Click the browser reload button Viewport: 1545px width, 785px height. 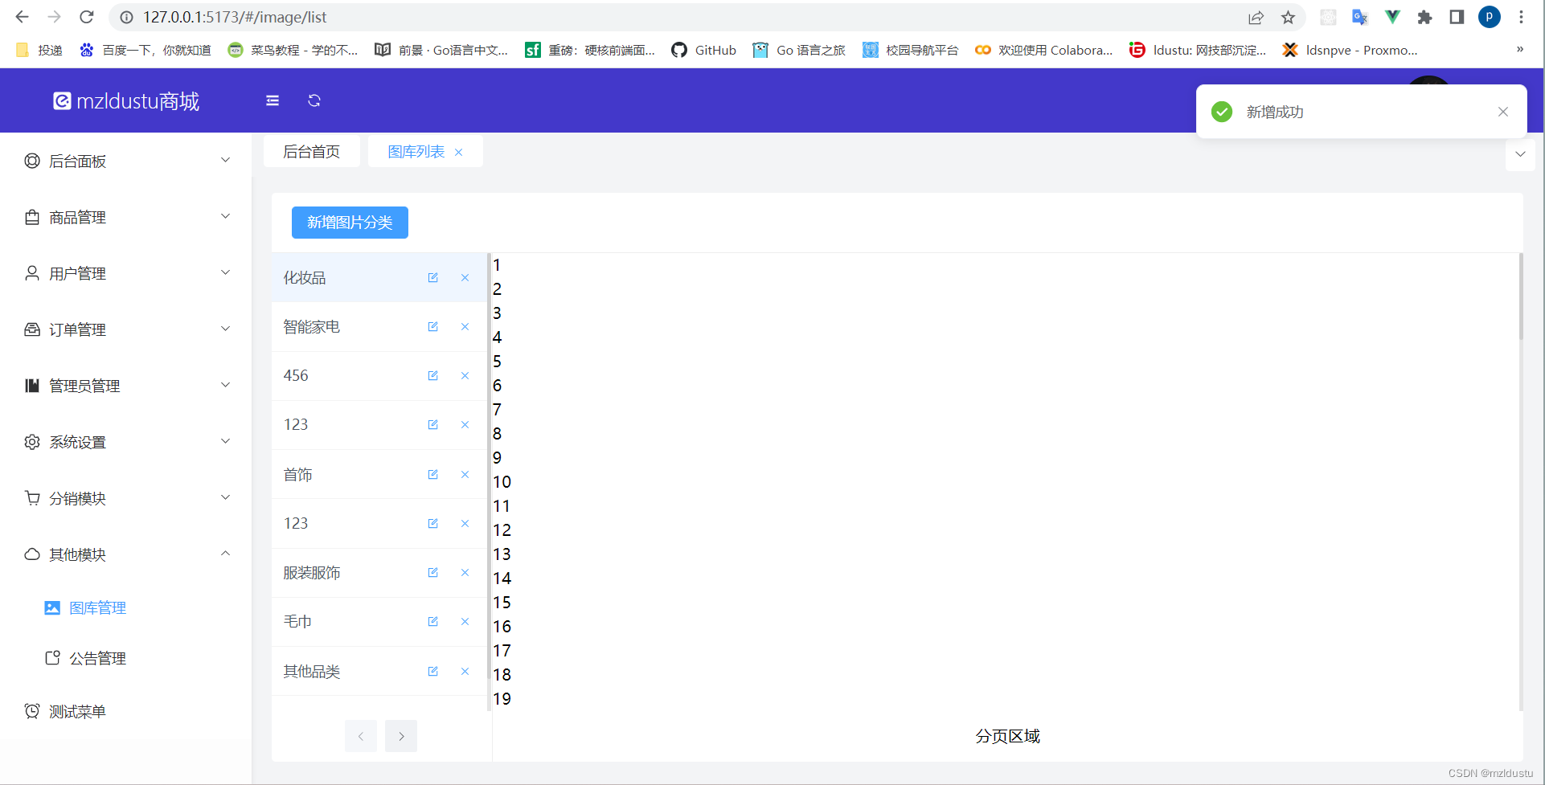(x=87, y=17)
